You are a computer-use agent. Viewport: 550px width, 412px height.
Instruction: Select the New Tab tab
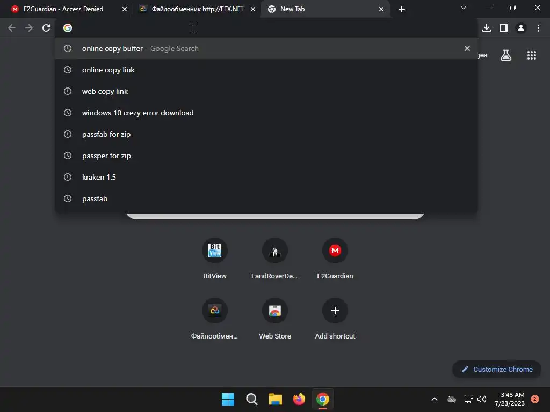325,9
